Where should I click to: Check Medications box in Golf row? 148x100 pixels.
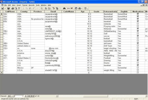(138, 33)
